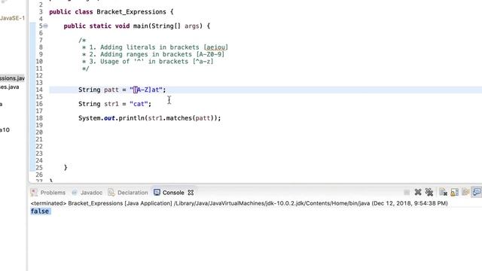
Task: Click line number 14 in the gutter
Action: pos(39,90)
